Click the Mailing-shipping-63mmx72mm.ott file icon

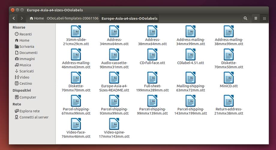190,78
